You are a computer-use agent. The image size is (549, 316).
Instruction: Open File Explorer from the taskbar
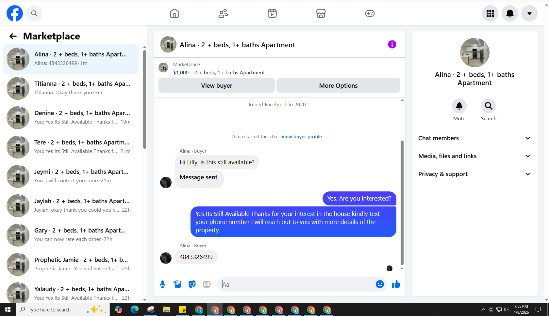(167, 309)
